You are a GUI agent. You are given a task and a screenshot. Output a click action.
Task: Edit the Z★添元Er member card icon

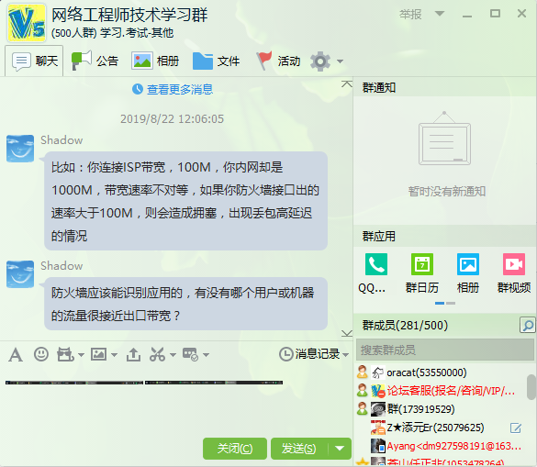516,428
